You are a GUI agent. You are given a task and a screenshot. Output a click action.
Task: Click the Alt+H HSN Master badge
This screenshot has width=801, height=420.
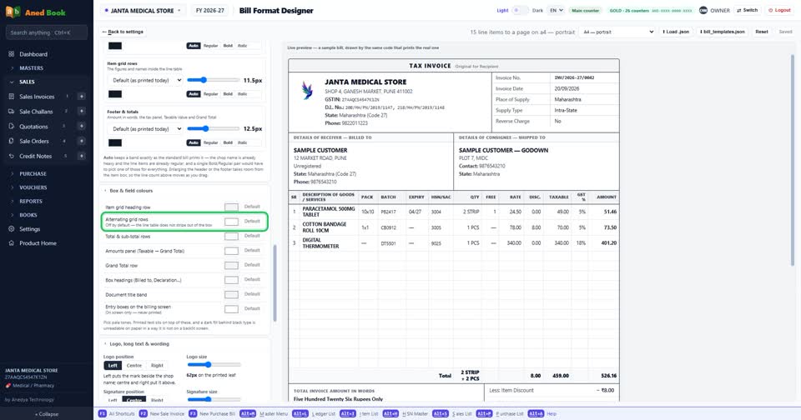coord(390,414)
